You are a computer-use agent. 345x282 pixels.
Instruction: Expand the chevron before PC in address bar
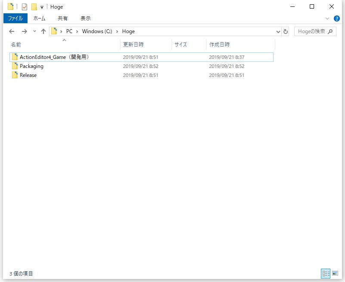pos(61,31)
